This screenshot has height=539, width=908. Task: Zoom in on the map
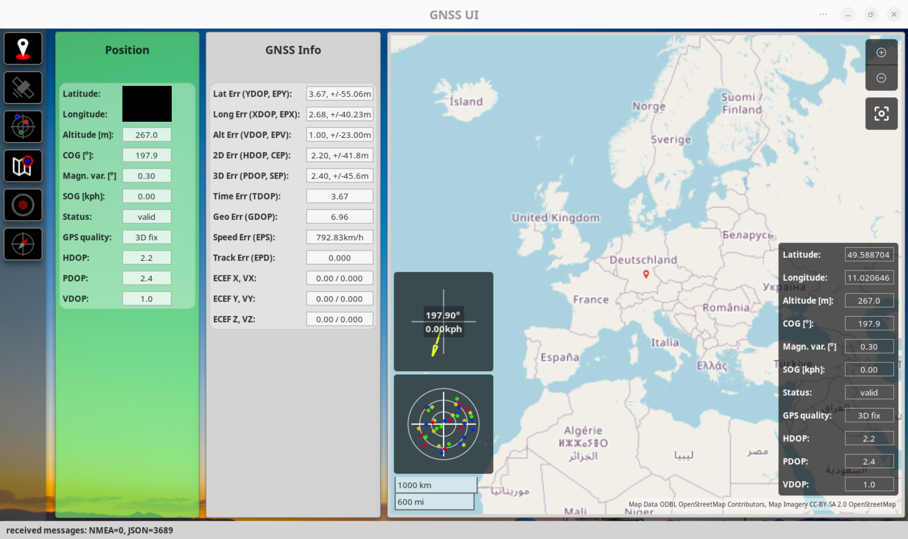[881, 53]
